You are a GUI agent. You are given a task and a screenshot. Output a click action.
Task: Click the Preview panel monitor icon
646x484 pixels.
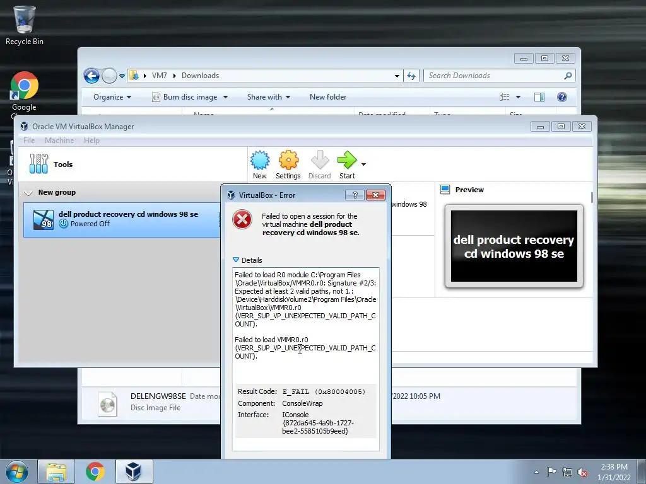pos(445,189)
